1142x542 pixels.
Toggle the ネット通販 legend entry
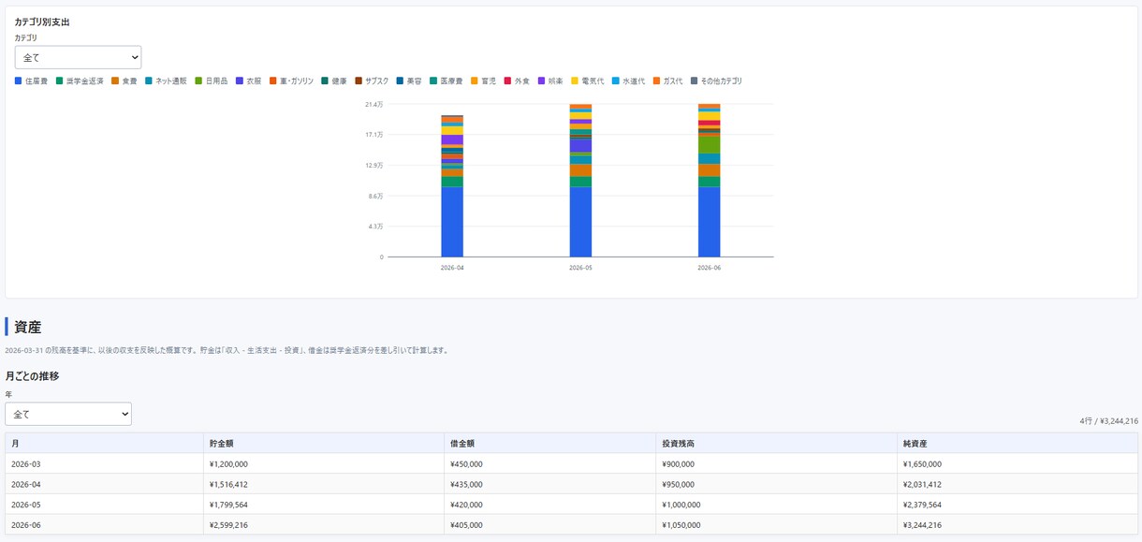(x=166, y=81)
